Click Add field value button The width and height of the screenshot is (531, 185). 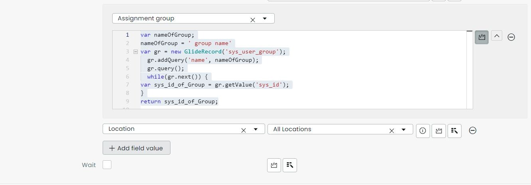pos(136,148)
